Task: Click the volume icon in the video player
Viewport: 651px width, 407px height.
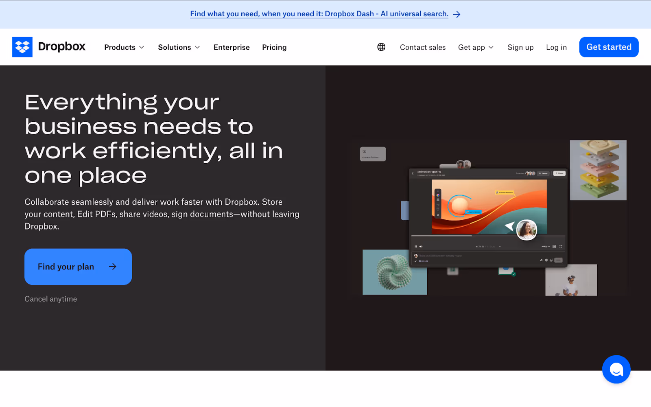Action: tap(421, 246)
